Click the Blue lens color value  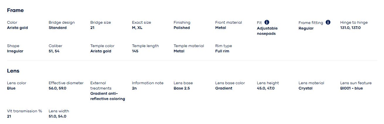coord(11,88)
